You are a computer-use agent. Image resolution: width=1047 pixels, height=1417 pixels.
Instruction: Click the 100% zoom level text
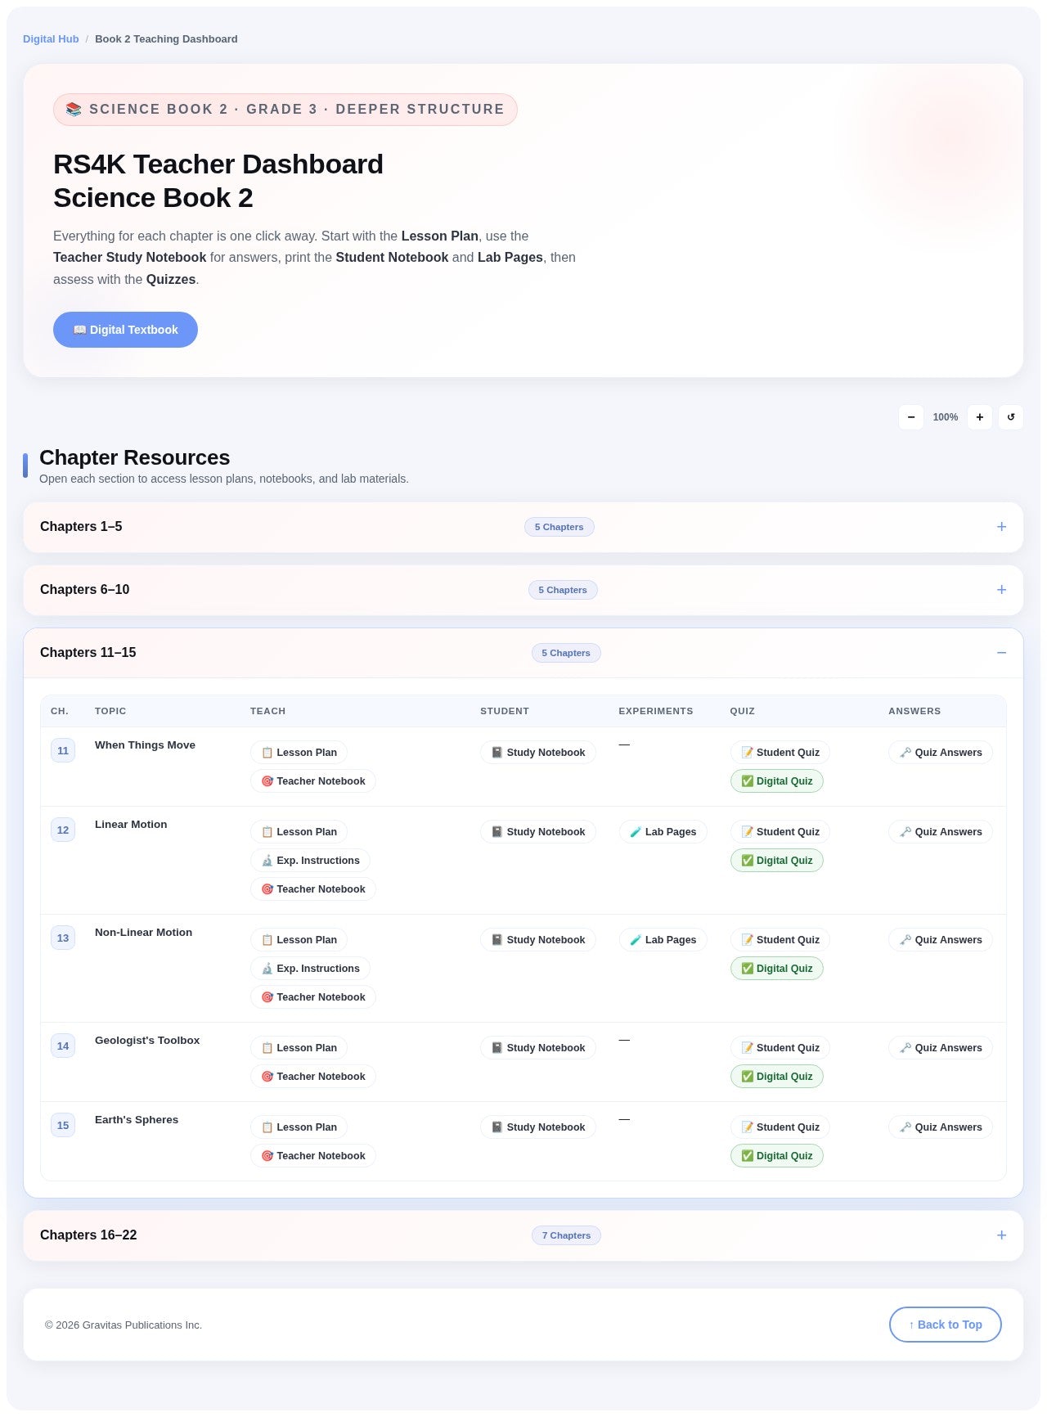[x=945, y=417]
